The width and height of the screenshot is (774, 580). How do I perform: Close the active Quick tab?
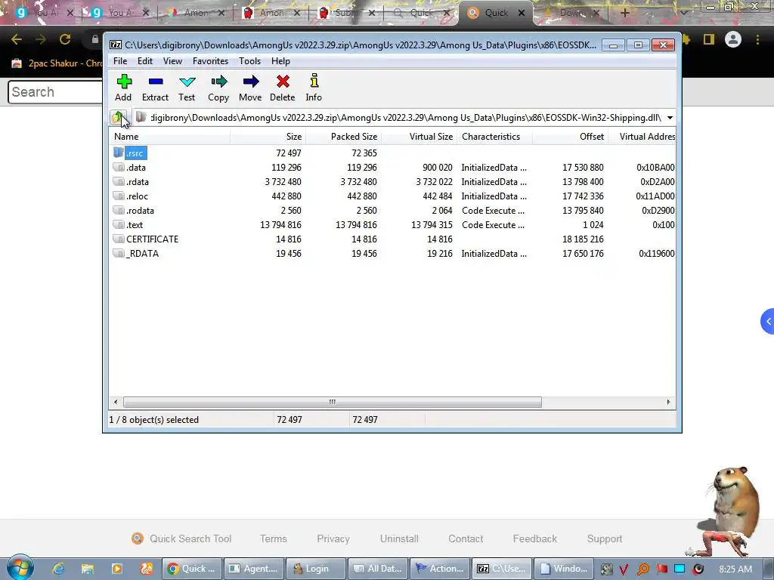point(522,14)
